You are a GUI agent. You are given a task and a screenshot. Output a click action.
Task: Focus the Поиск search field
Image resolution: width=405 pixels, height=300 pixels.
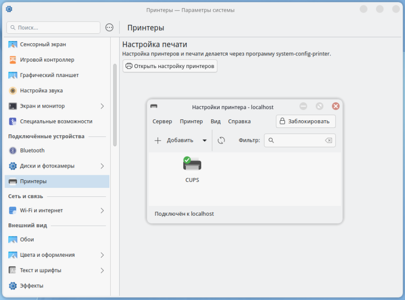53,27
